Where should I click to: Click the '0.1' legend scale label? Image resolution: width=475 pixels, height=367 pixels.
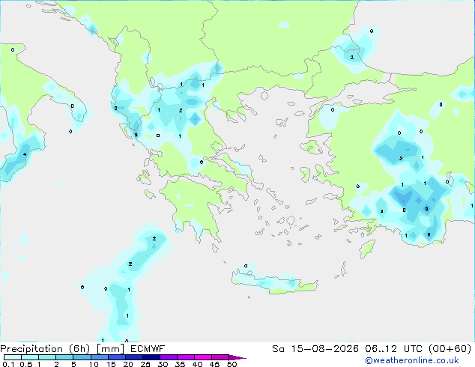point(8,364)
